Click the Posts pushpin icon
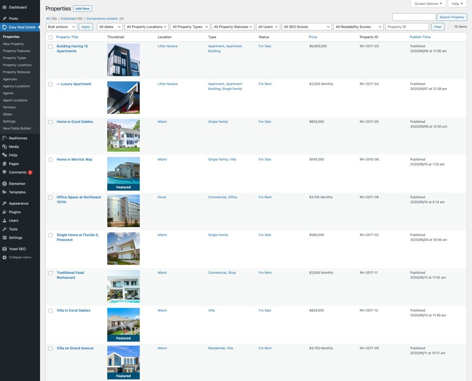Viewport: 472px width, 381px height. [x=4, y=19]
